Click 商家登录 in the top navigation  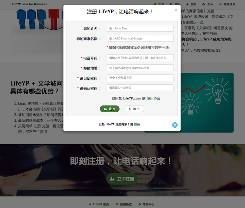[x=227, y=4]
